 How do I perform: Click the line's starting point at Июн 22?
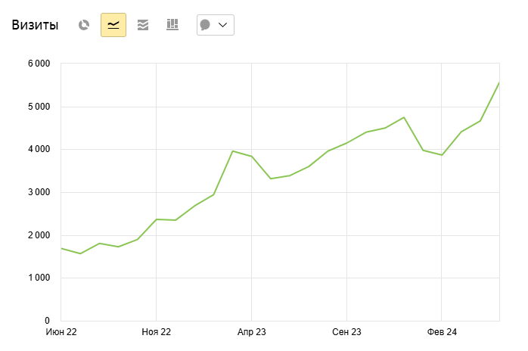pos(61,248)
